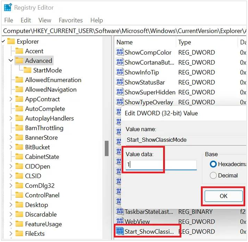The image size is (248, 242).
Task: Click the AppContract folder icon
Action: point(19,99)
